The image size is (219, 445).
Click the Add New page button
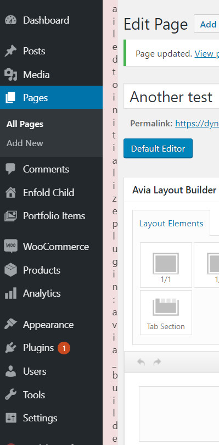(206, 24)
